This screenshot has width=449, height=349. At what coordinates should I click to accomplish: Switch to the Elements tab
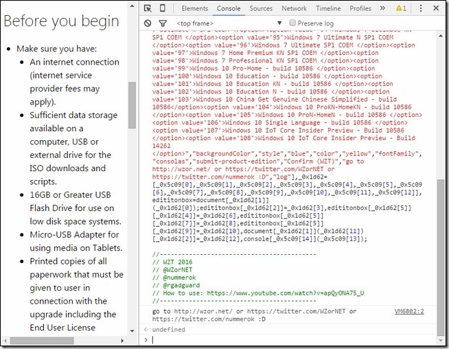pos(195,8)
